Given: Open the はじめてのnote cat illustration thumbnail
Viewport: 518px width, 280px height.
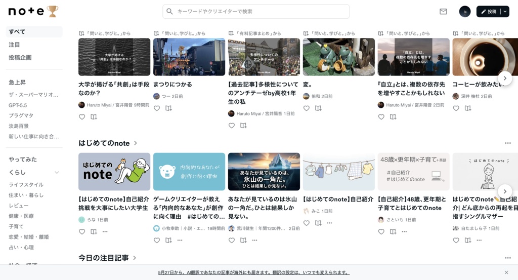Looking at the screenshot, I should [114, 172].
